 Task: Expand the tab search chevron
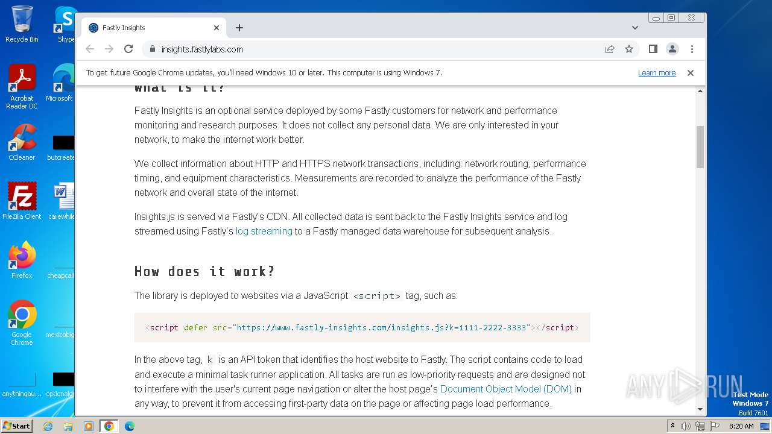[x=635, y=28]
